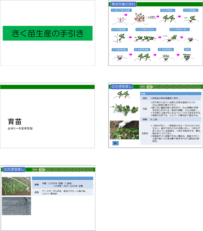Click the first 株管理 chevron on the 規模 slide
Screen dimensions: 203x231
pyautogui.click(x=35, y=170)
